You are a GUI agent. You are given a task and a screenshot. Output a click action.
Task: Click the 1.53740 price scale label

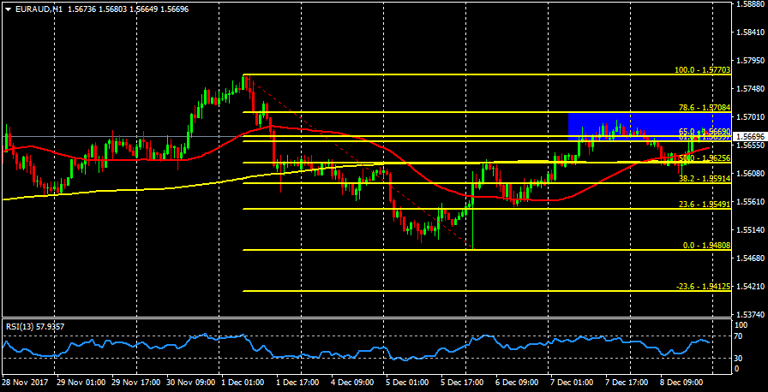(x=750, y=314)
